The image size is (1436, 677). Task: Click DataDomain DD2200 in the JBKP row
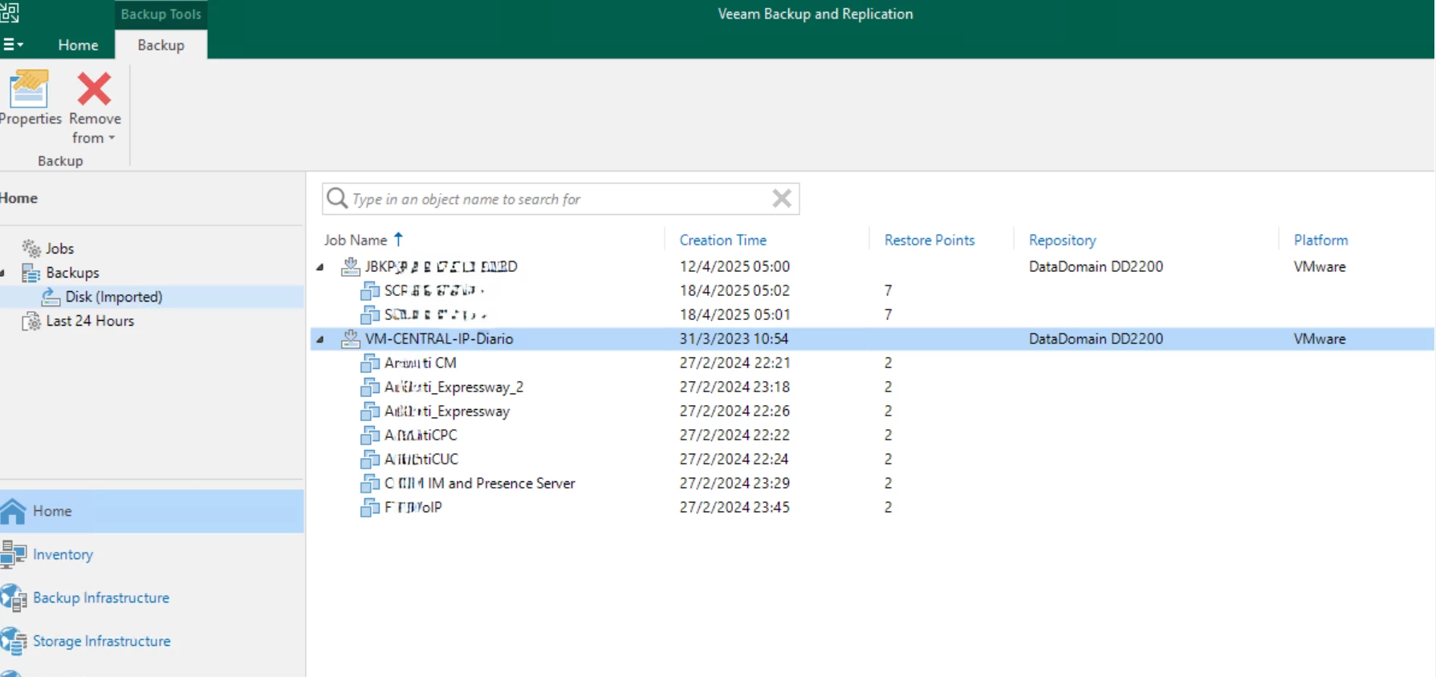pyautogui.click(x=1096, y=266)
